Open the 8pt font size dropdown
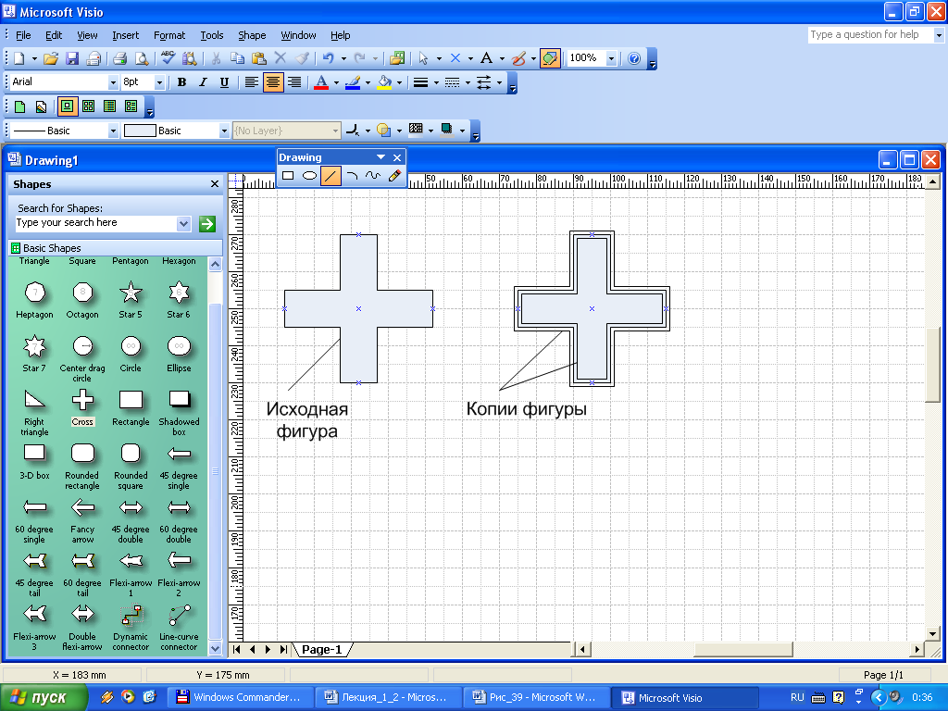 coord(159,82)
